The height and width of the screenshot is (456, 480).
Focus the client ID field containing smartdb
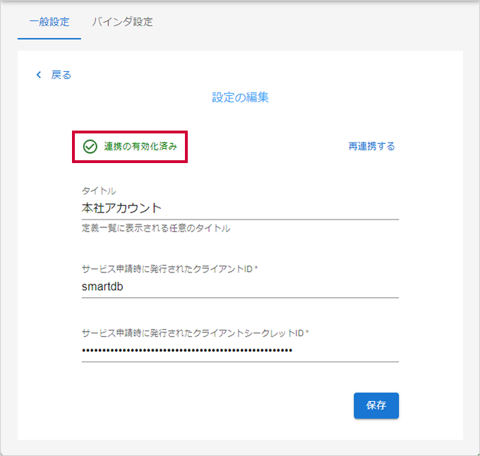pyautogui.click(x=240, y=287)
